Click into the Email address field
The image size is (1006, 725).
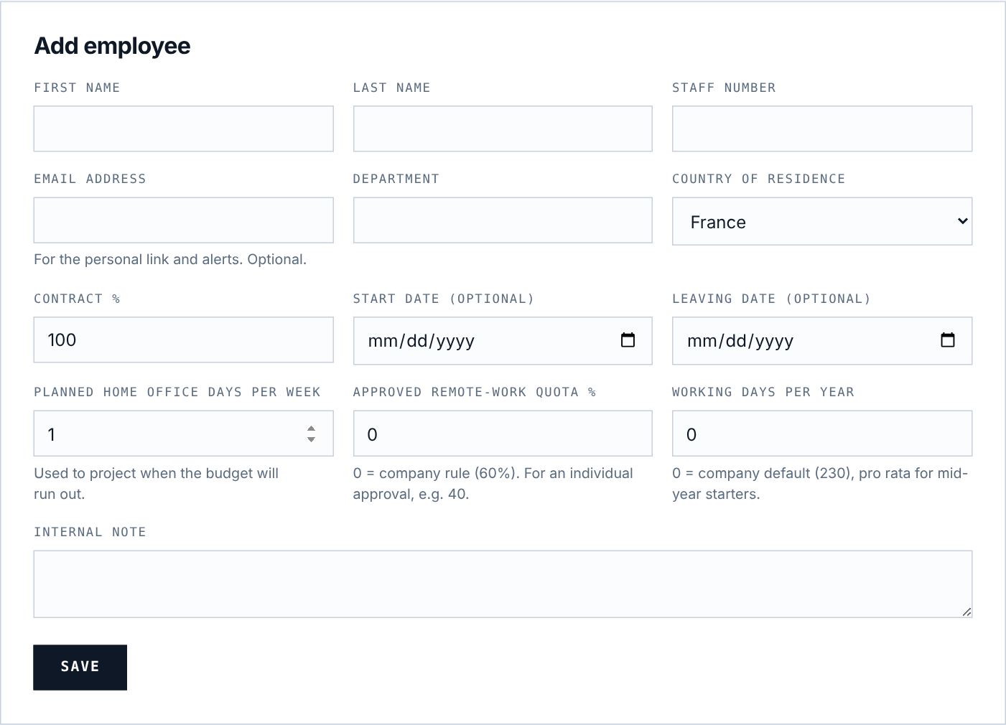click(x=183, y=220)
